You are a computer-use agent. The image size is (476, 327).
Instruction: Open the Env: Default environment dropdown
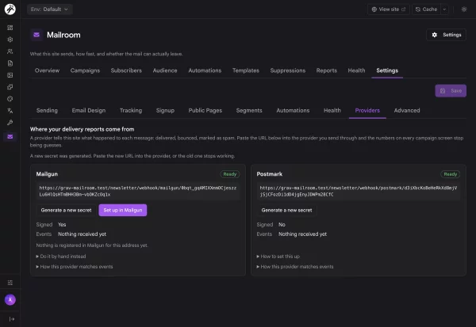(49, 9)
